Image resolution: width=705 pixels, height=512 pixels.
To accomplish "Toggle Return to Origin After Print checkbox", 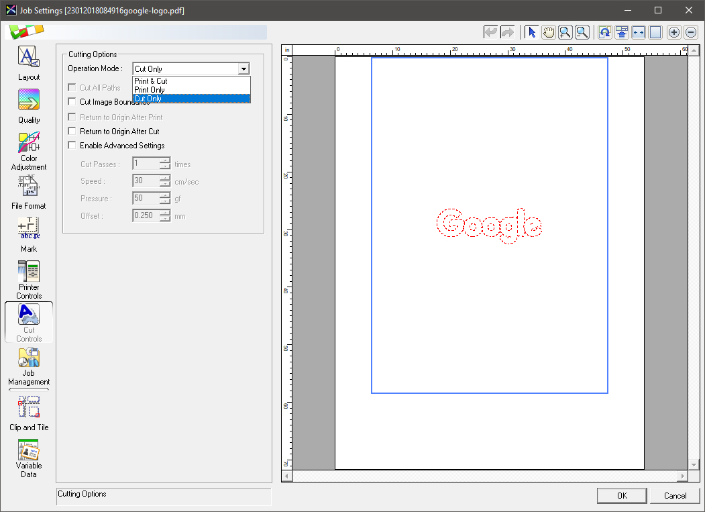I will (x=72, y=117).
